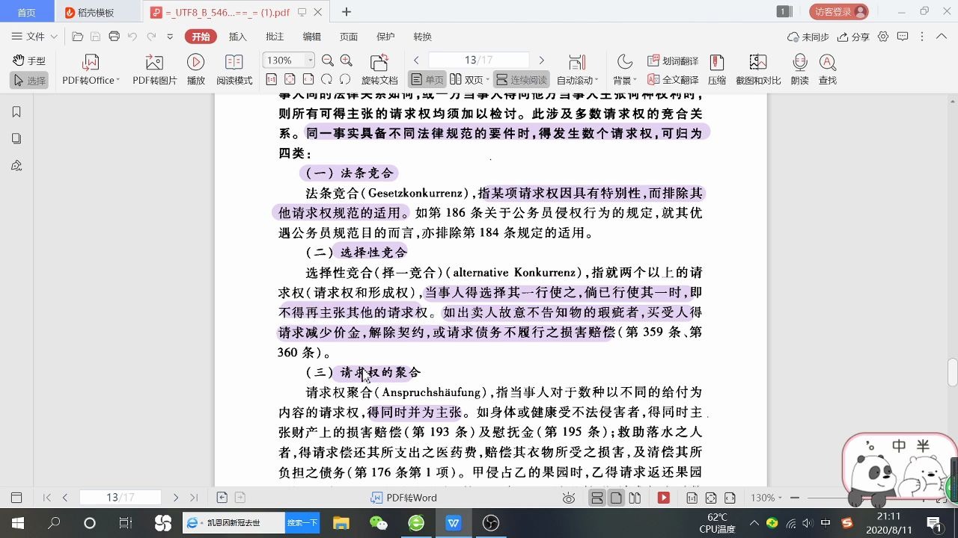Image resolution: width=958 pixels, height=538 pixels.
Task: Expand quick access toolbar customize arrow
Action: (170, 37)
